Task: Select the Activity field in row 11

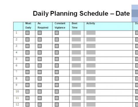Action: [x=91, y=98]
